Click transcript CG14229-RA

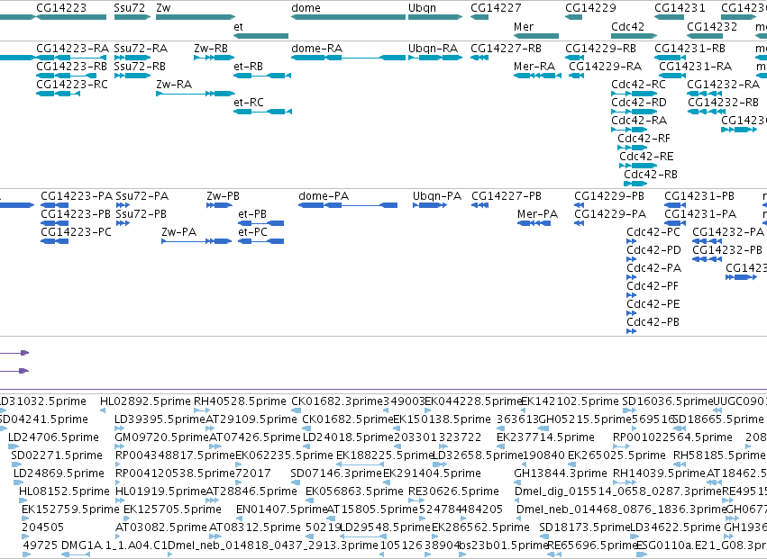click(x=605, y=67)
